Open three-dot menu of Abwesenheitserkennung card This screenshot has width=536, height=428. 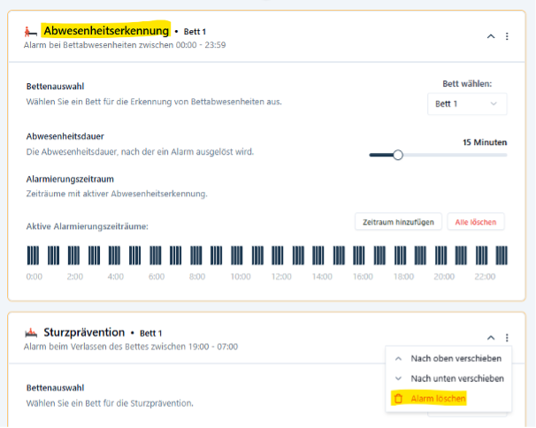(x=507, y=36)
